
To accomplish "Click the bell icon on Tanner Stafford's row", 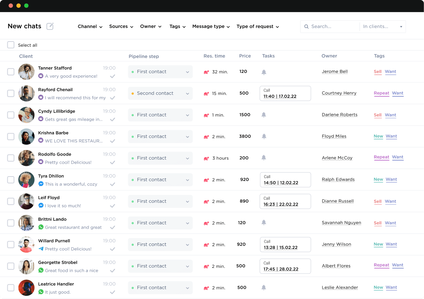I will (x=264, y=72).
